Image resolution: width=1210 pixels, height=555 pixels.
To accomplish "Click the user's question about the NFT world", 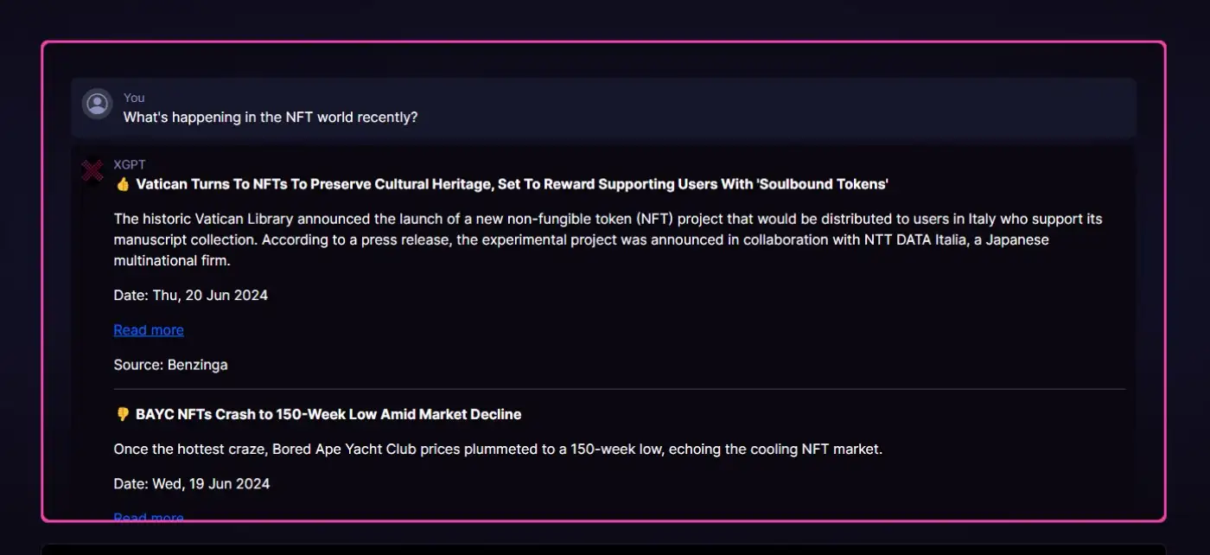I will (x=271, y=117).
